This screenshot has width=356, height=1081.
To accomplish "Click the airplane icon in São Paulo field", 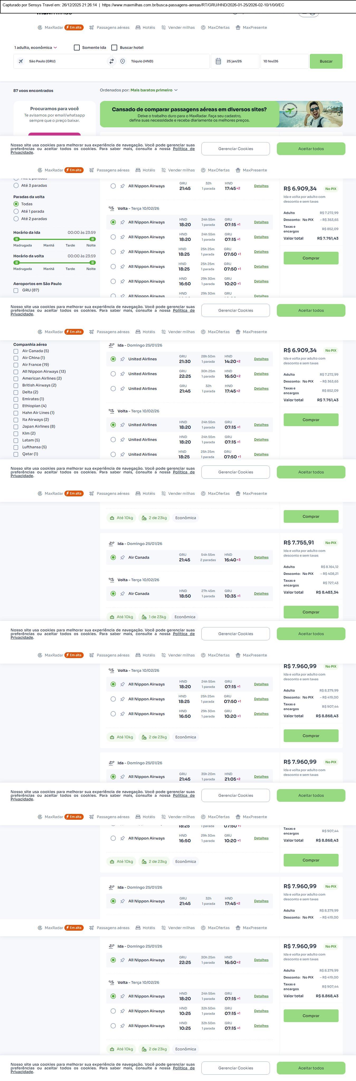I will click(x=21, y=61).
